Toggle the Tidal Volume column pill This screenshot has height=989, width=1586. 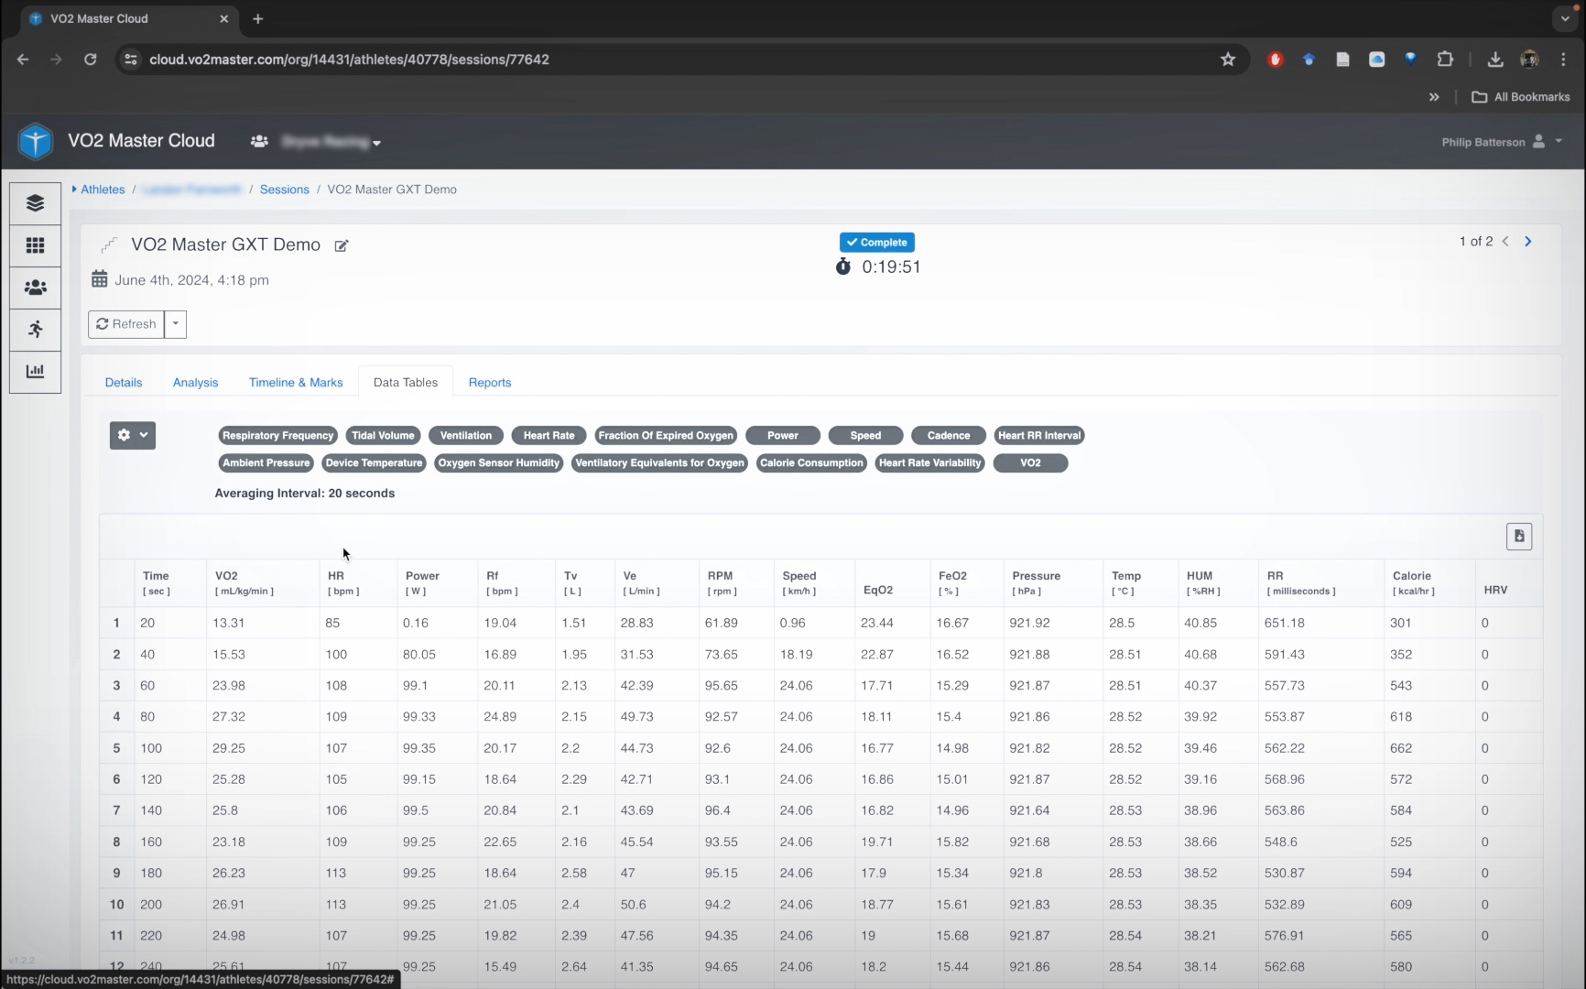click(x=384, y=436)
